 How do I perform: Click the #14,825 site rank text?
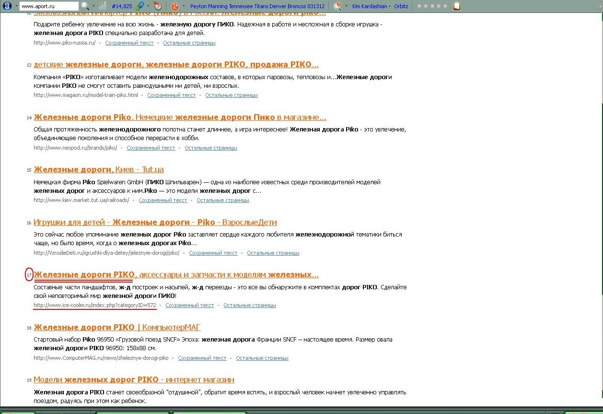point(122,7)
